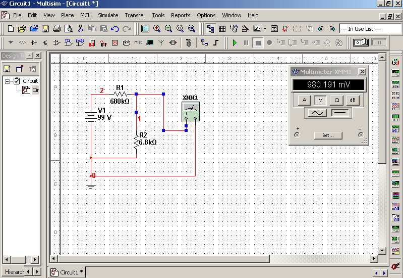Close the Multimeter-XMM1 window
This screenshot has width=403, height=278.
(x=362, y=72)
